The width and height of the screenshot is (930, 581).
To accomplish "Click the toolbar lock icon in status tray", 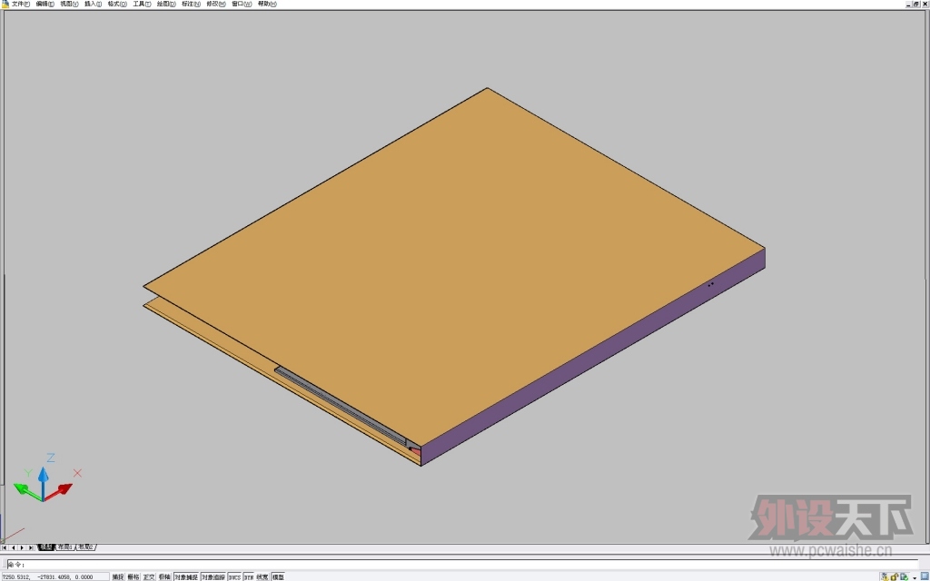I will coord(895,576).
